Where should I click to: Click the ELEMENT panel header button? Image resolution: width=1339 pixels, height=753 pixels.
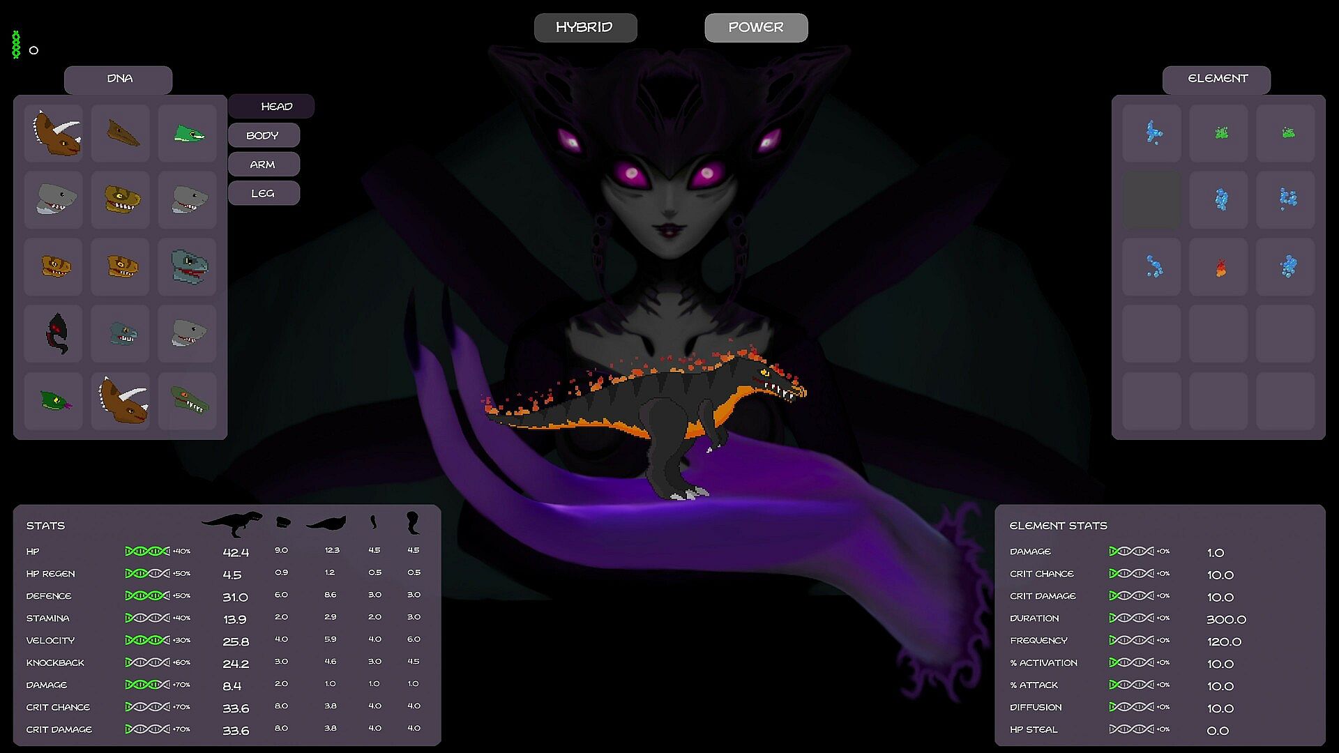coord(1217,79)
